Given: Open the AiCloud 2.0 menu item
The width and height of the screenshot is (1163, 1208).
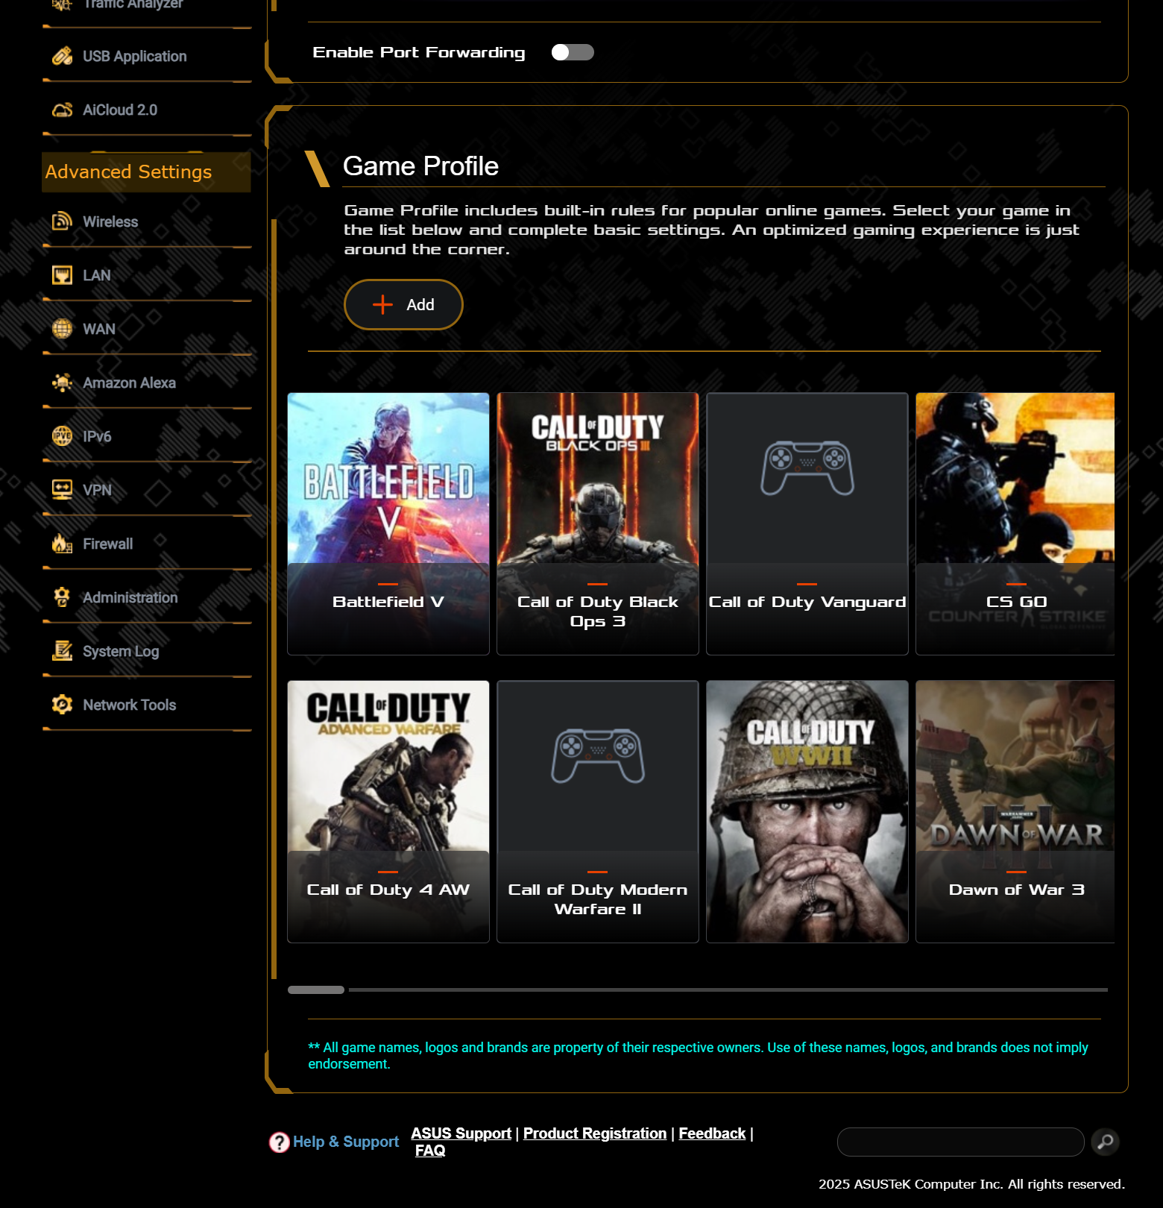Looking at the screenshot, I should tap(147, 110).
